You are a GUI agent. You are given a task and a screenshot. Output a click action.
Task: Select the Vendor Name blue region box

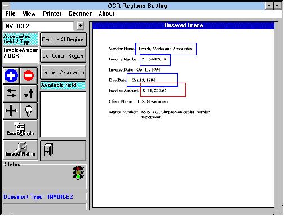(166, 49)
